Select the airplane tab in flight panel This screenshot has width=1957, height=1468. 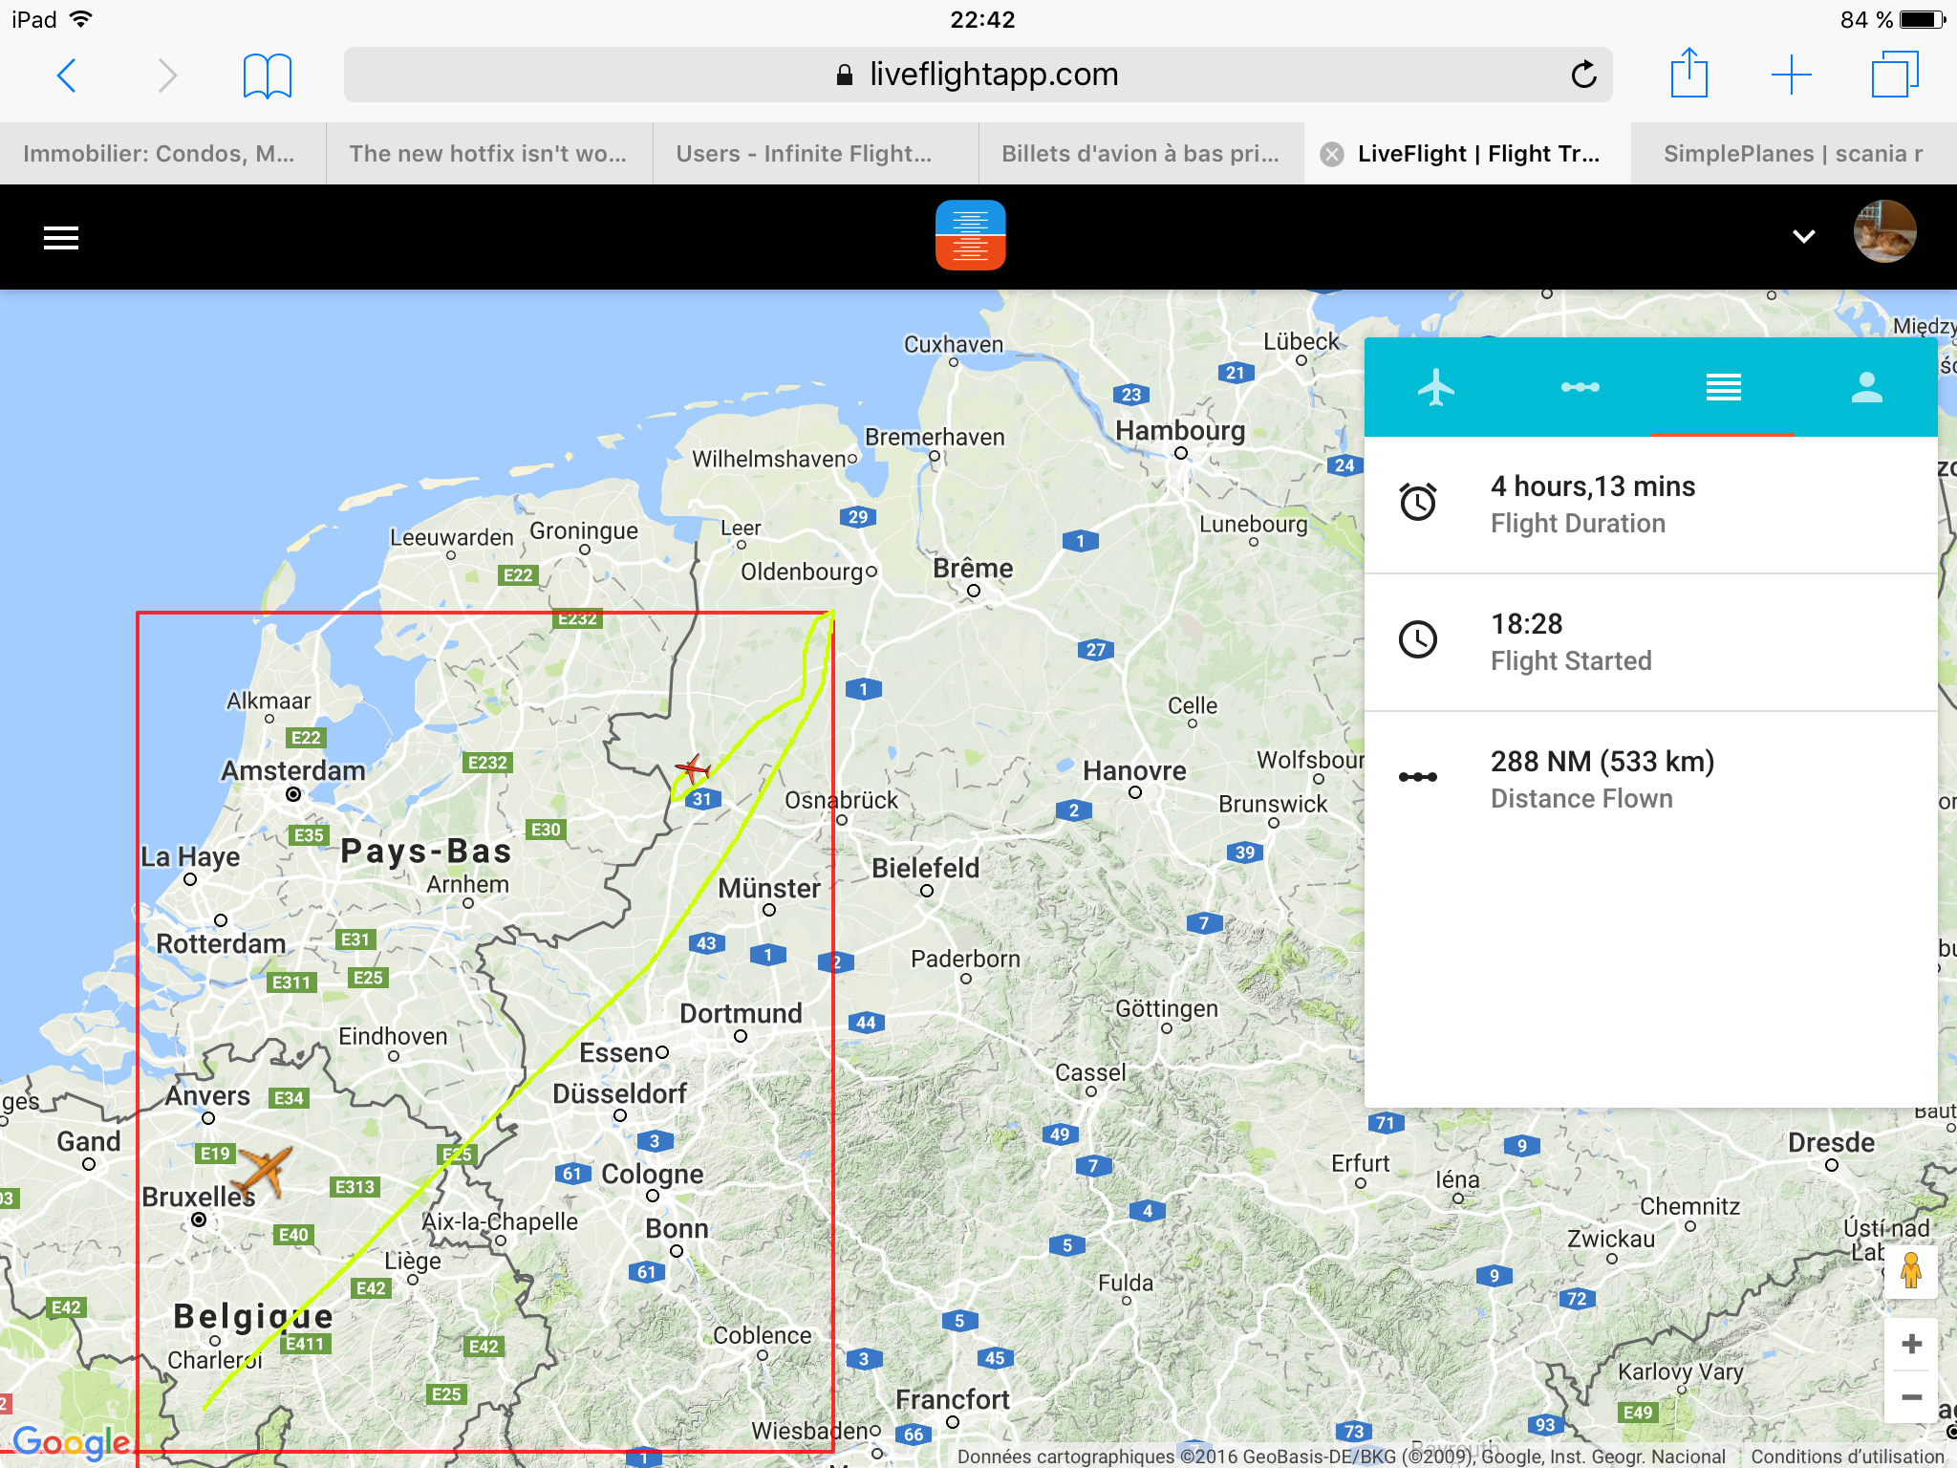1435,388
